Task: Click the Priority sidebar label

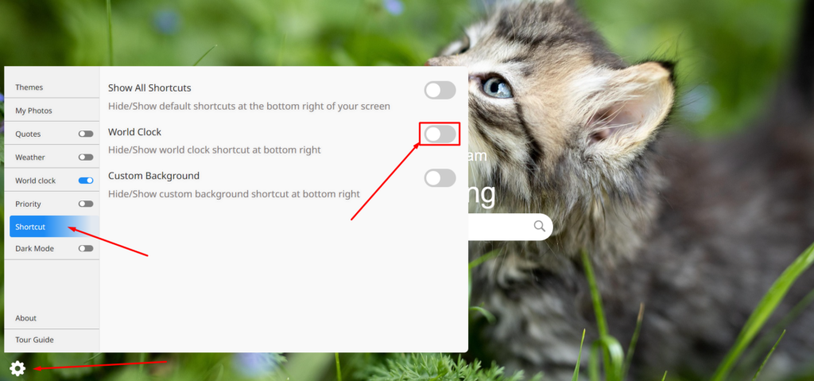Action: [28, 204]
